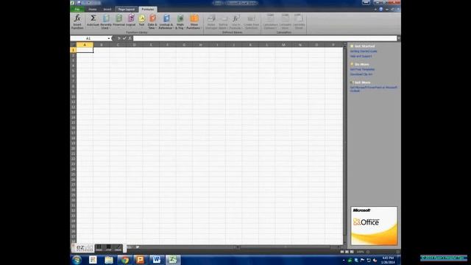Open the Getting Started Guide link

click(x=364, y=52)
